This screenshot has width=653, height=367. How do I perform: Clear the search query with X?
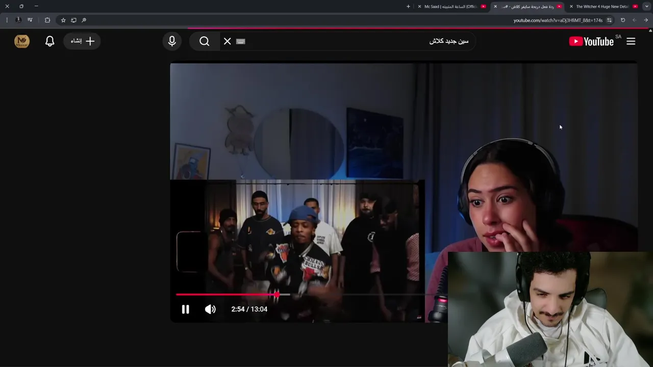227,41
